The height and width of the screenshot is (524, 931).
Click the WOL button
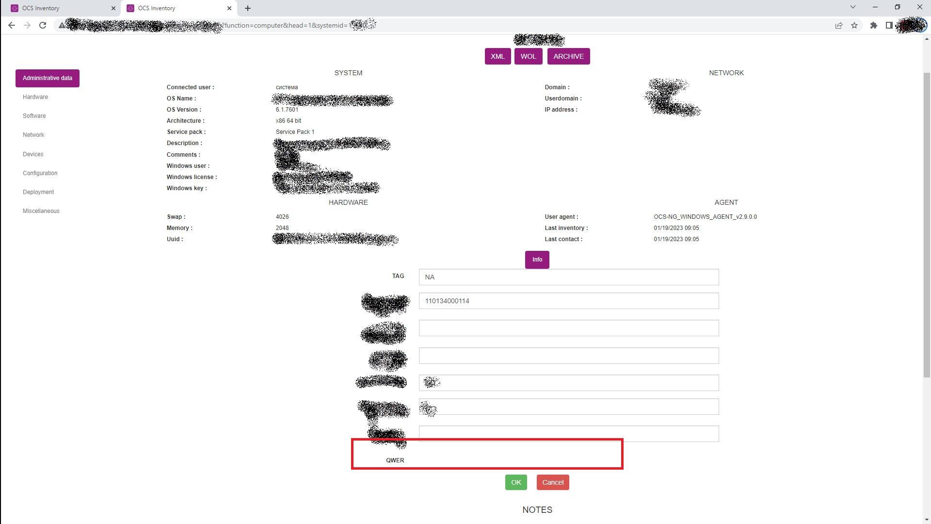[528, 56]
